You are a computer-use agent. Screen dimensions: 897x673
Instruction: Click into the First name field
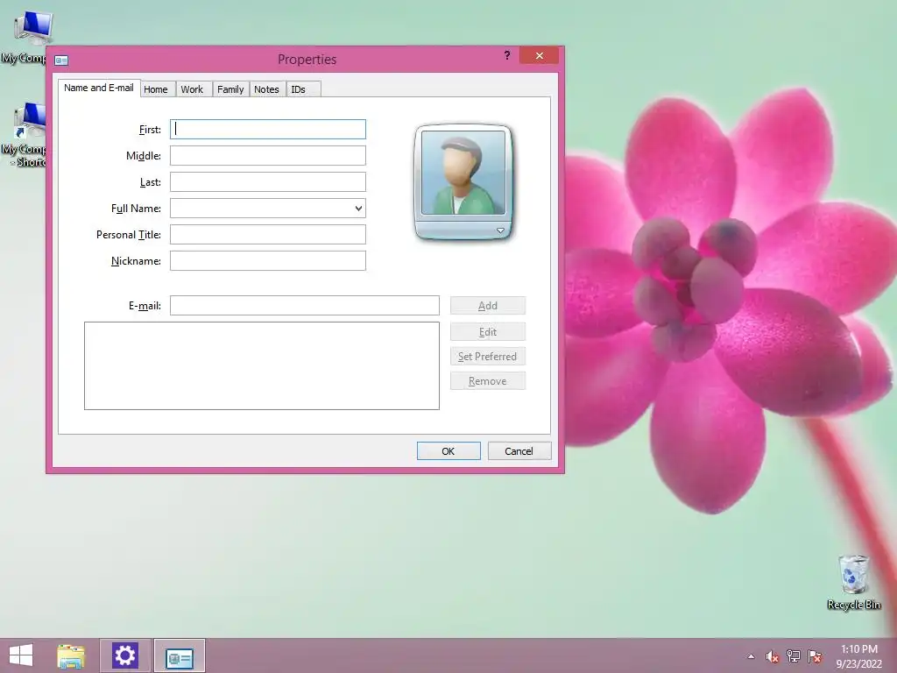coord(268,130)
